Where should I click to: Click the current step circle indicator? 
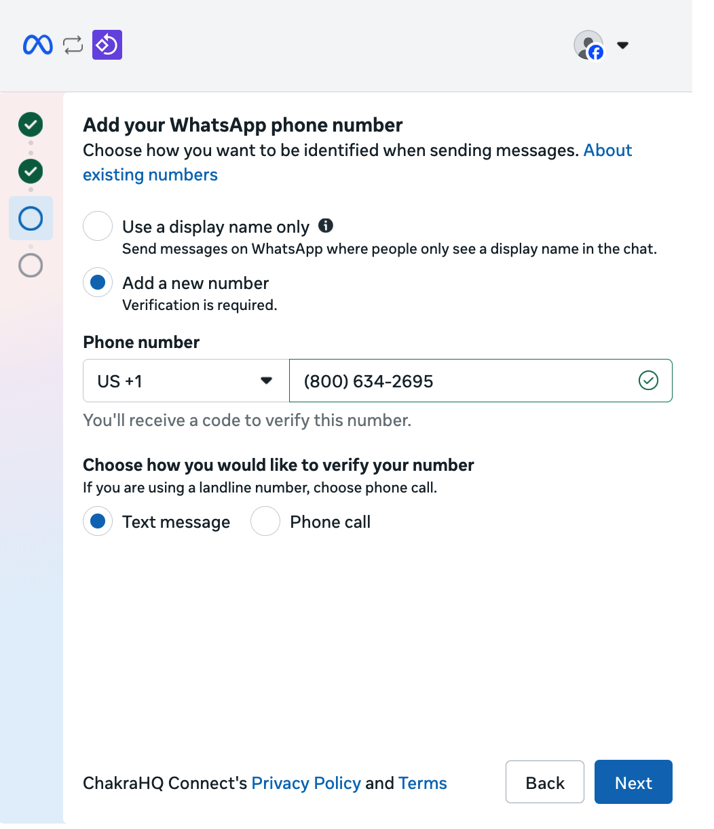coord(31,218)
